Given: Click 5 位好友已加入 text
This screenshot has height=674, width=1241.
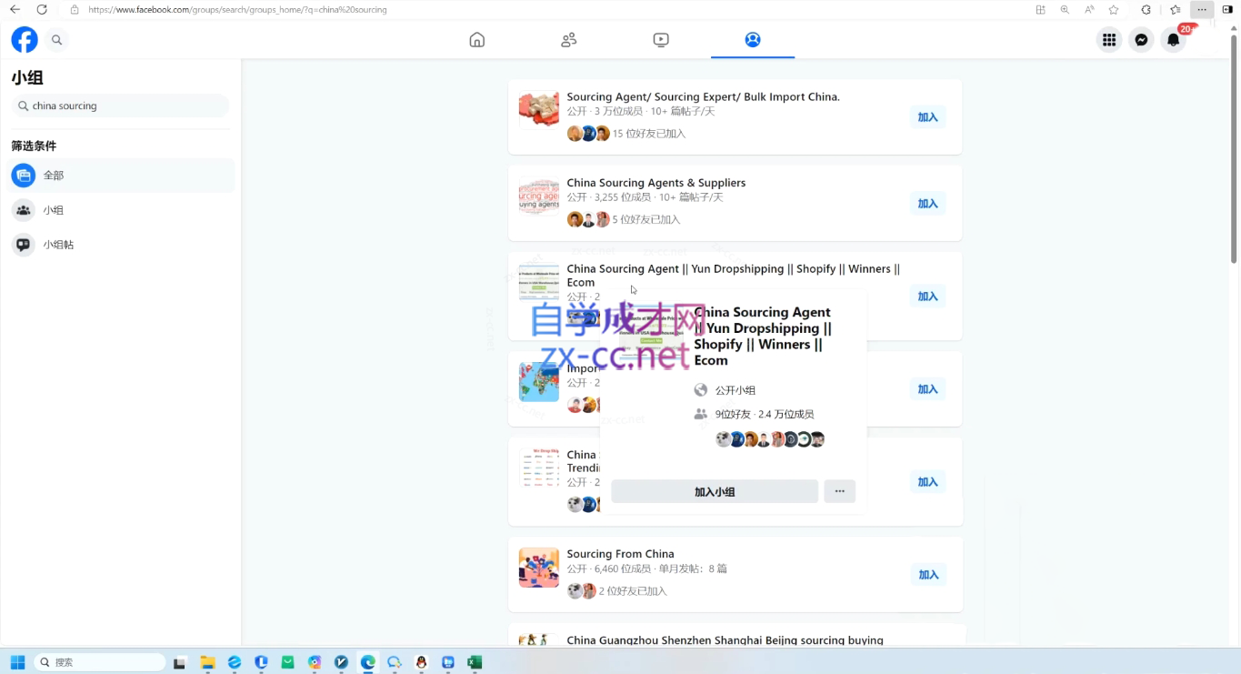Looking at the screenshot, I should coord(646,220).
